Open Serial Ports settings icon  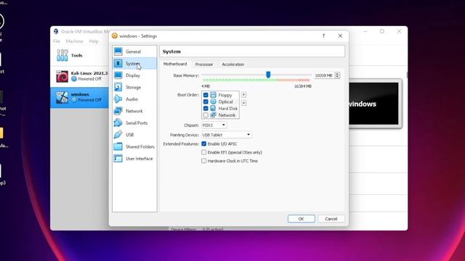(118, 123)
